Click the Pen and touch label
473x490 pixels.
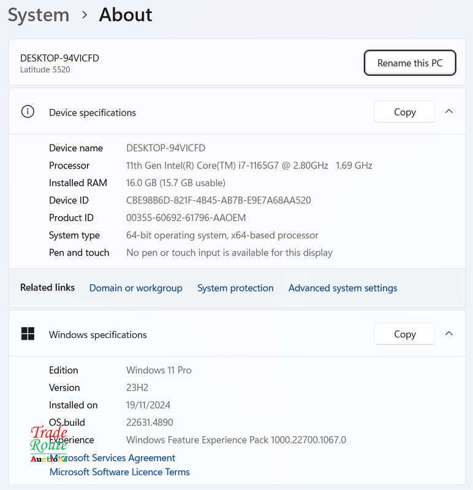(79, 252)
